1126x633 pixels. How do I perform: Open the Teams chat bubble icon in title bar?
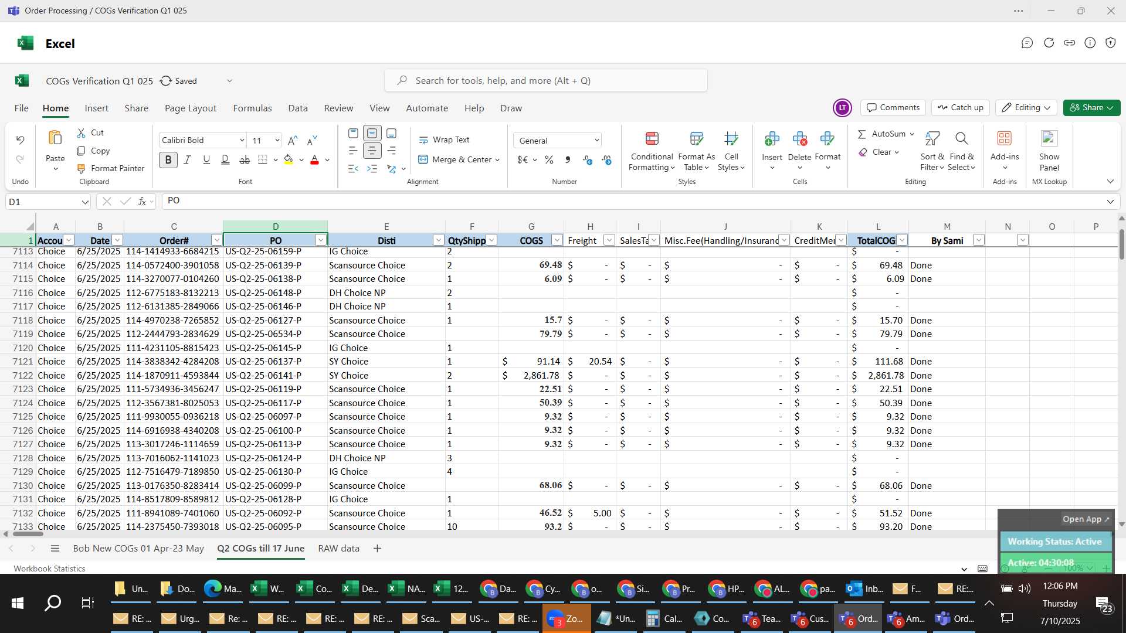[1027, 43]
